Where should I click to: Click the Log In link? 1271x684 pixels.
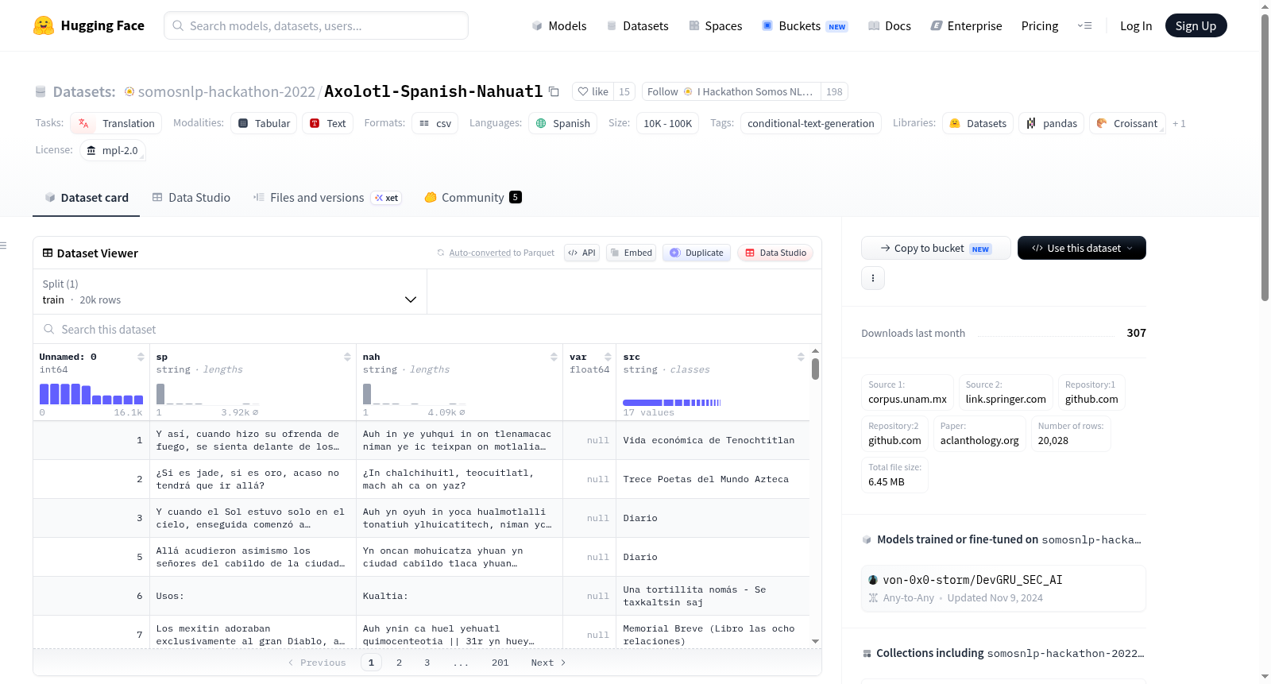1135,25
